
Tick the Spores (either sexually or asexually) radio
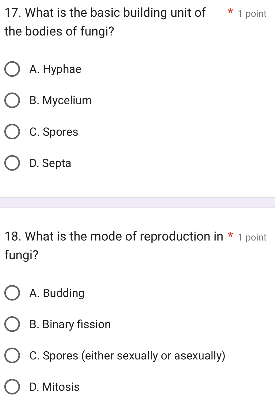coord(12,356)
